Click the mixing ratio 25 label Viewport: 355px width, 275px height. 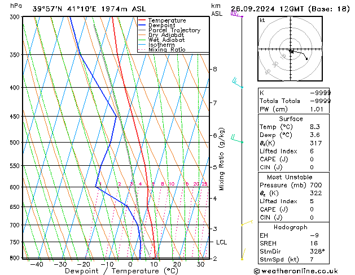pos(204,184)
